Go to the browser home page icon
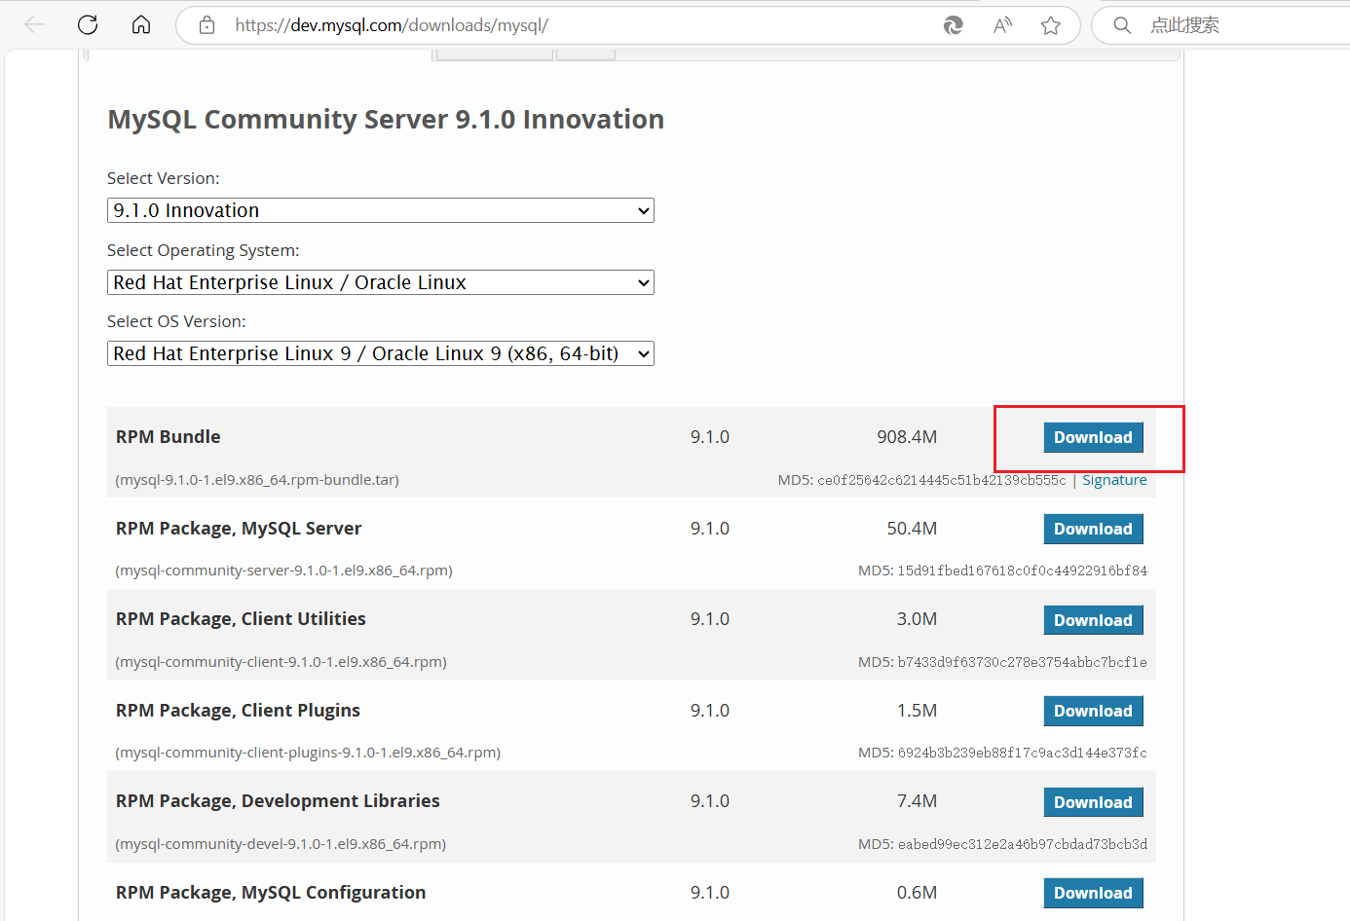Viewport: 1350px width, 921px height. click(x=141, y=25)
